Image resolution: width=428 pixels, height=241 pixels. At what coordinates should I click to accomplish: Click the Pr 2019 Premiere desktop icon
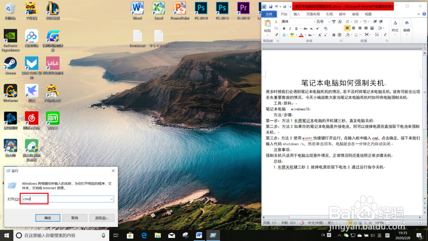point(243,11)
